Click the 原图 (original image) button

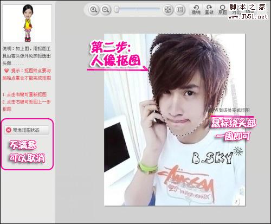tap(223, 10)
